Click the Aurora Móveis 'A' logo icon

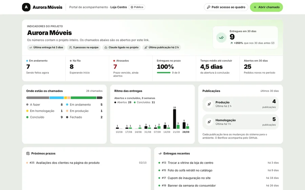26,7
